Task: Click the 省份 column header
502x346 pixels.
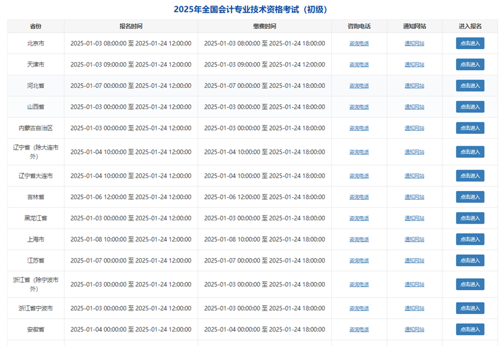Action: click(36, 26)
